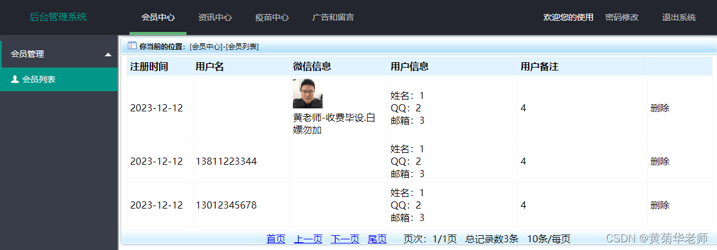Go to 上一页 in pagination
This screenshot has height=250, width=717.
click(308, 239)
